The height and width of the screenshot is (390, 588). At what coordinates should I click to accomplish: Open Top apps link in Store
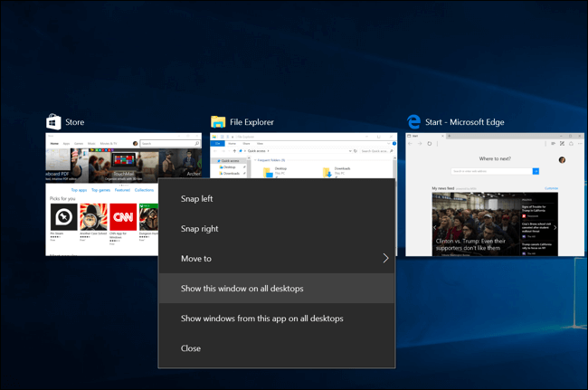(79, 190)
